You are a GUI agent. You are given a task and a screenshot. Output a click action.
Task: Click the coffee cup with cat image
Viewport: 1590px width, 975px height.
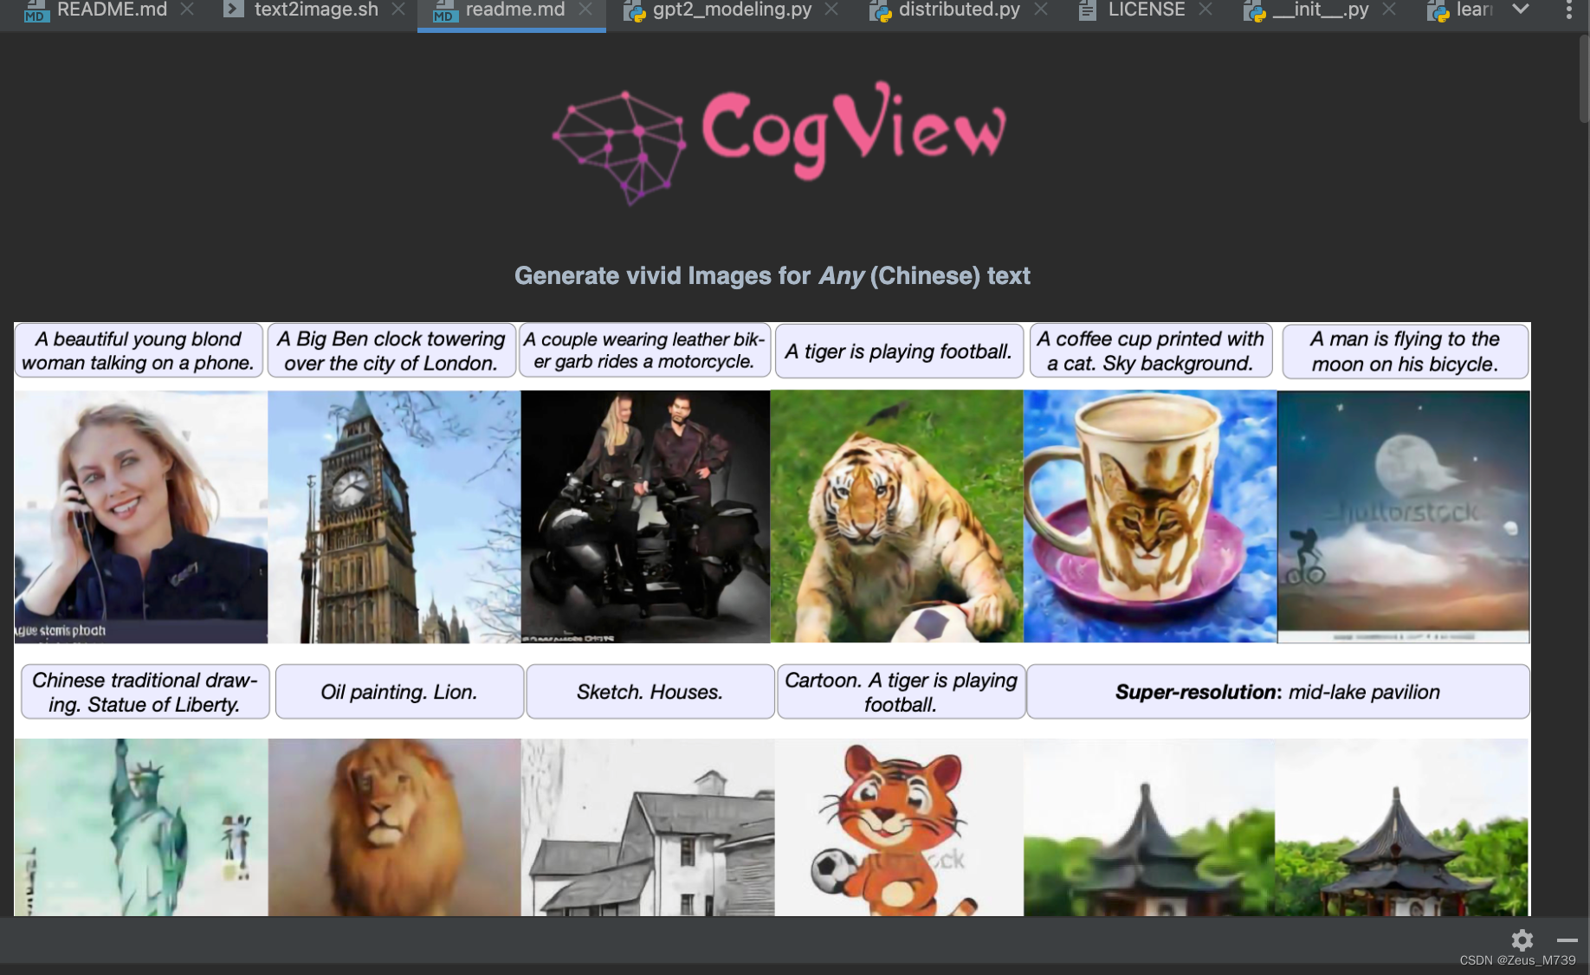click(1149, 515)
